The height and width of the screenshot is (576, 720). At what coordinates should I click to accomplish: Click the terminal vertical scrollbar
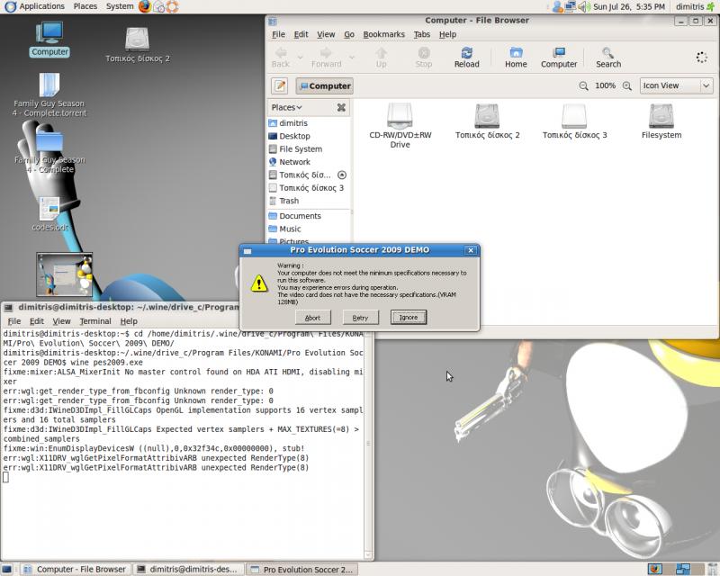click(x=368, y=444)
